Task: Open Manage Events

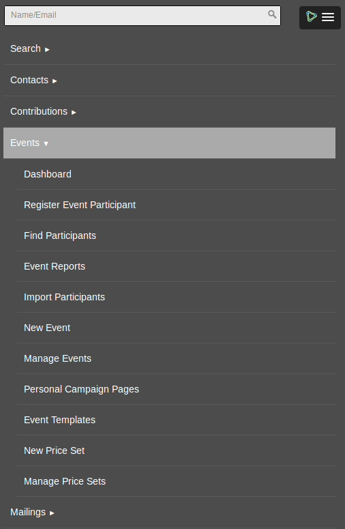Action: 176,358
